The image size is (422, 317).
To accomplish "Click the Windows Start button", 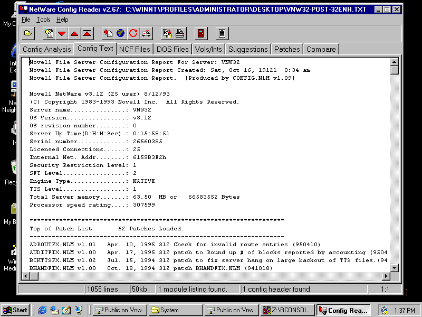I will point(16,310).
